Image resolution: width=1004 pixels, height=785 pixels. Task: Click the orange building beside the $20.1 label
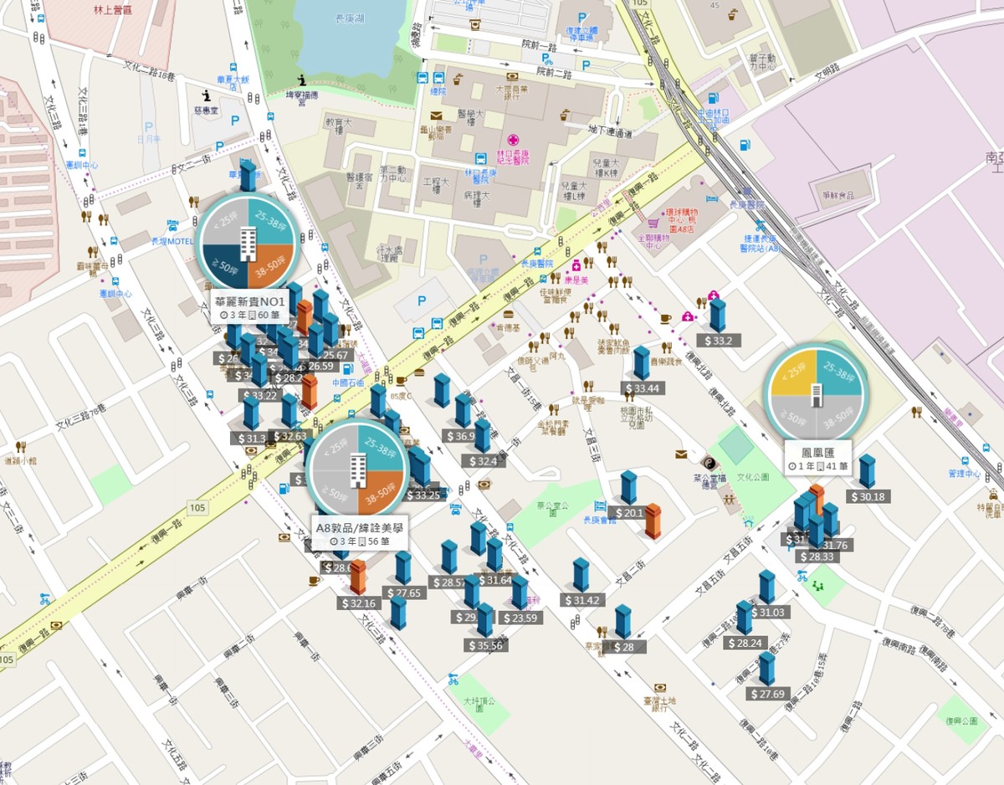[x=653, y=521]
